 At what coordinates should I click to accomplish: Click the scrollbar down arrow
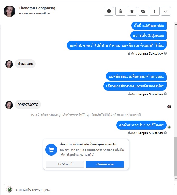(x=176, y=179)
